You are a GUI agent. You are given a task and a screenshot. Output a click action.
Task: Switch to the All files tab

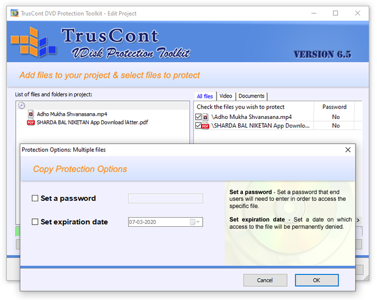(205, 96)
